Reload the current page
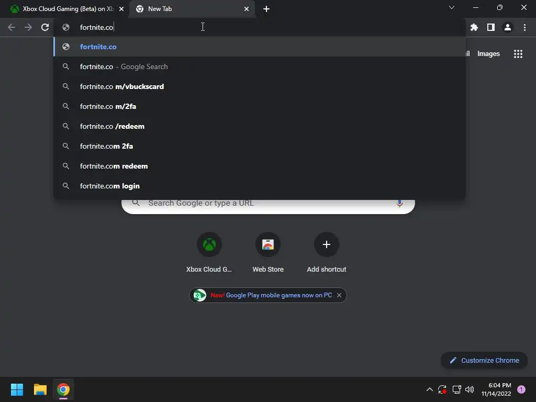 45,27
